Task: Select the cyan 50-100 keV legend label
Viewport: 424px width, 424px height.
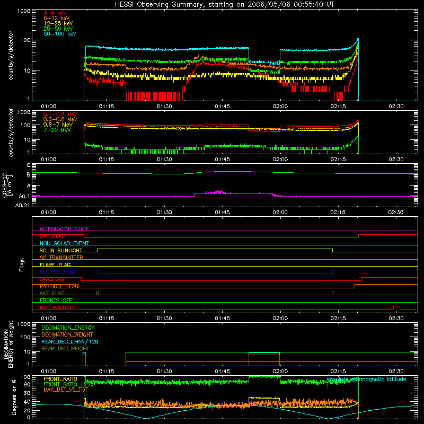Action: 60,34
